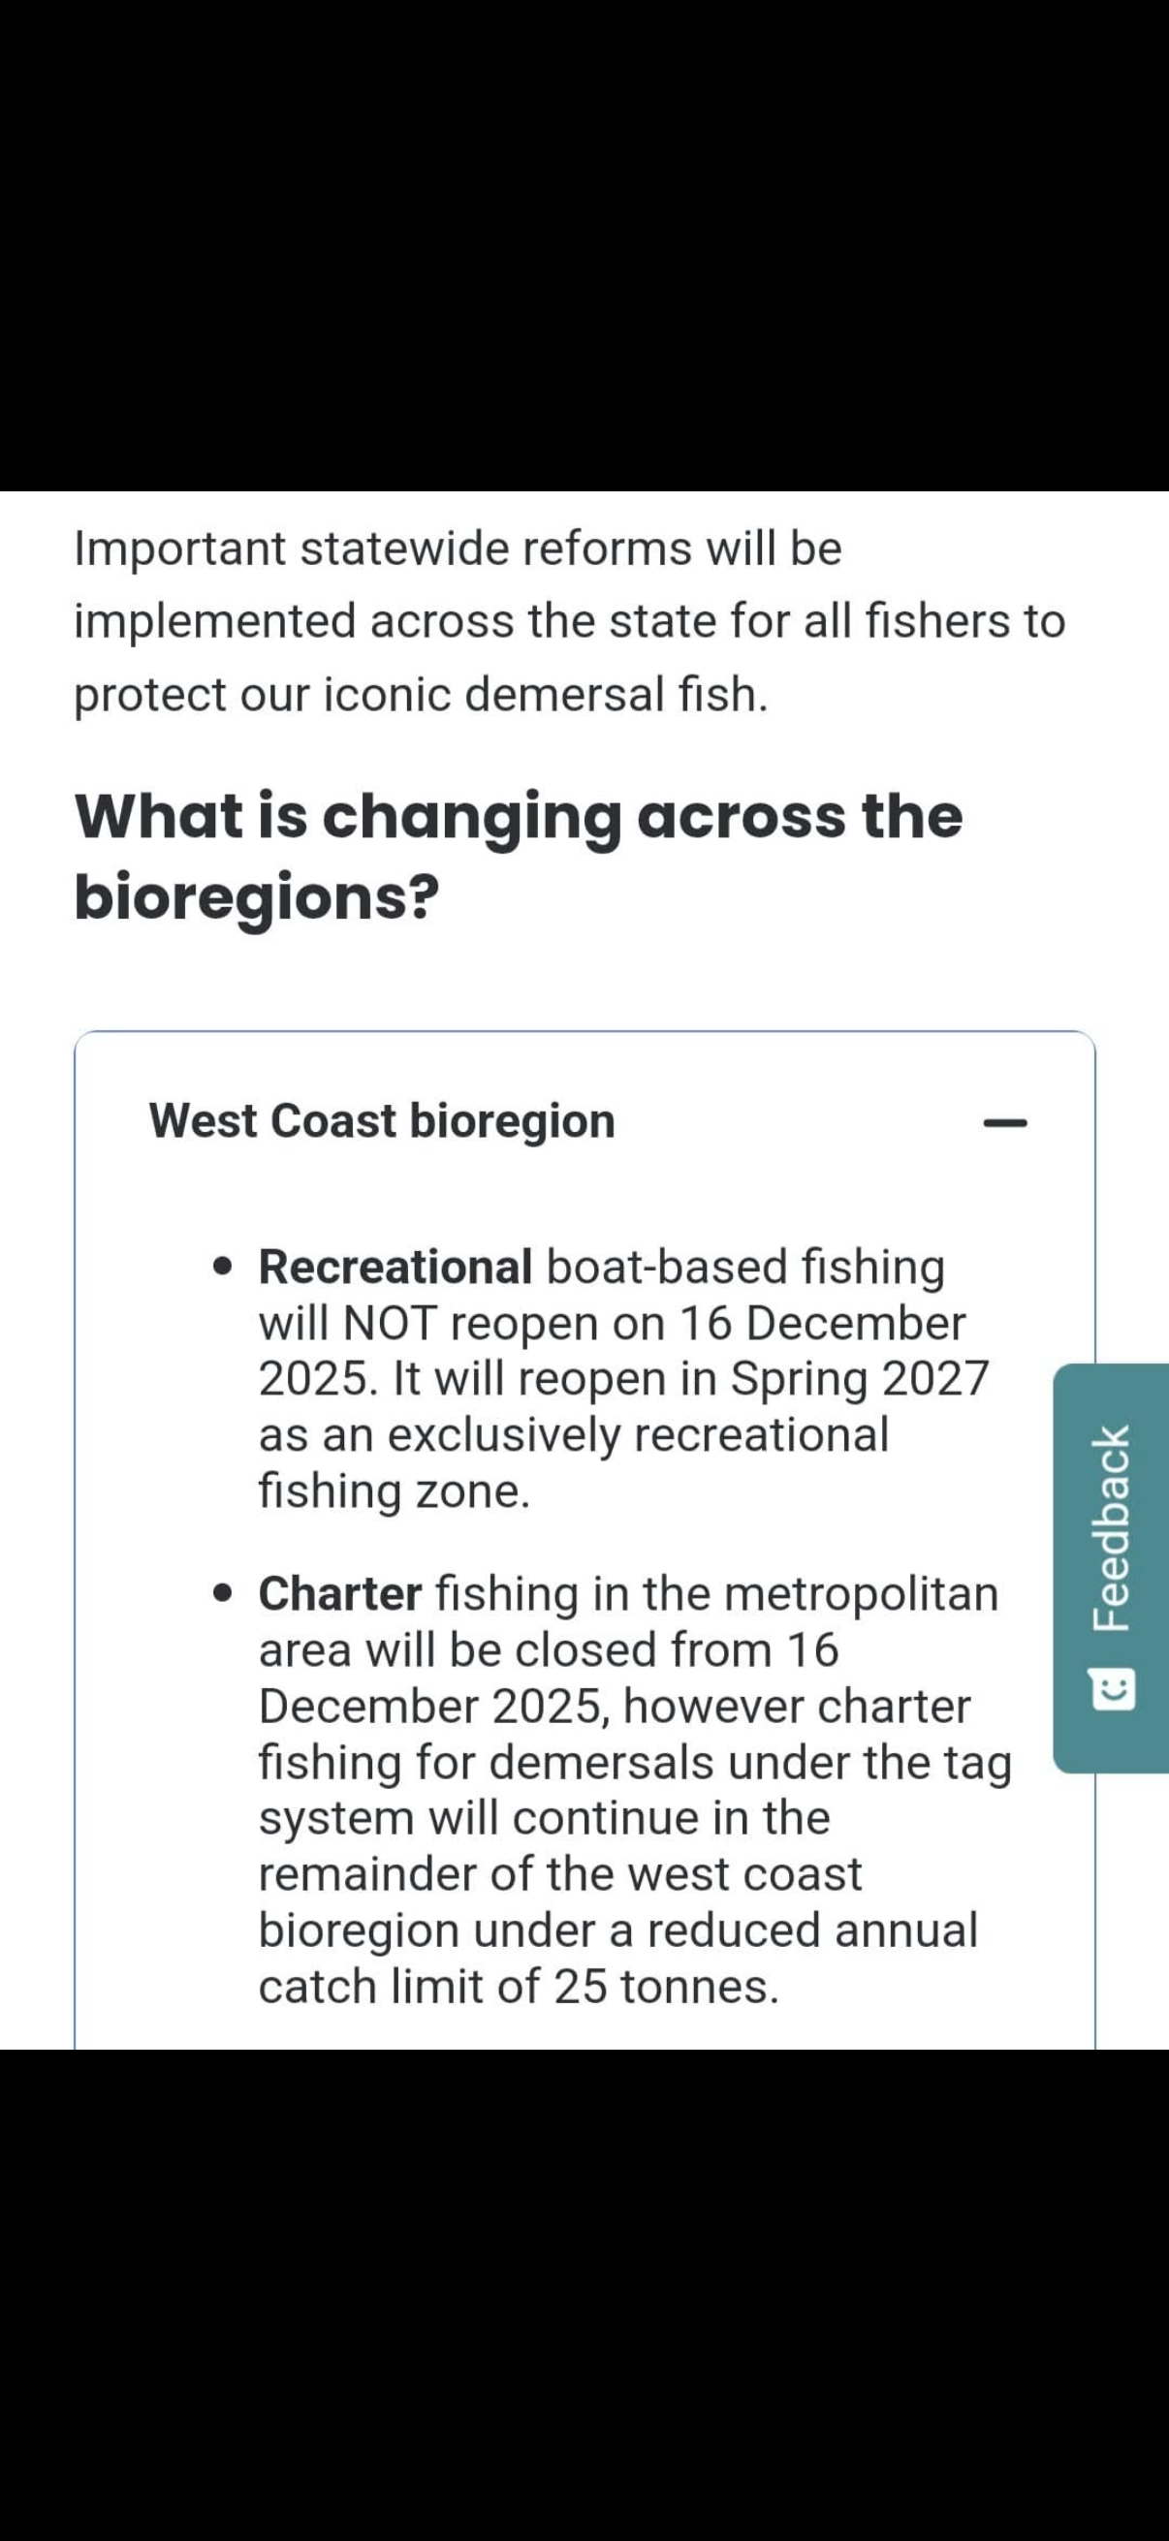Click the bold word 'Charter'
This screenshot has height=2541, width=1169.
tap(340, 1593)
